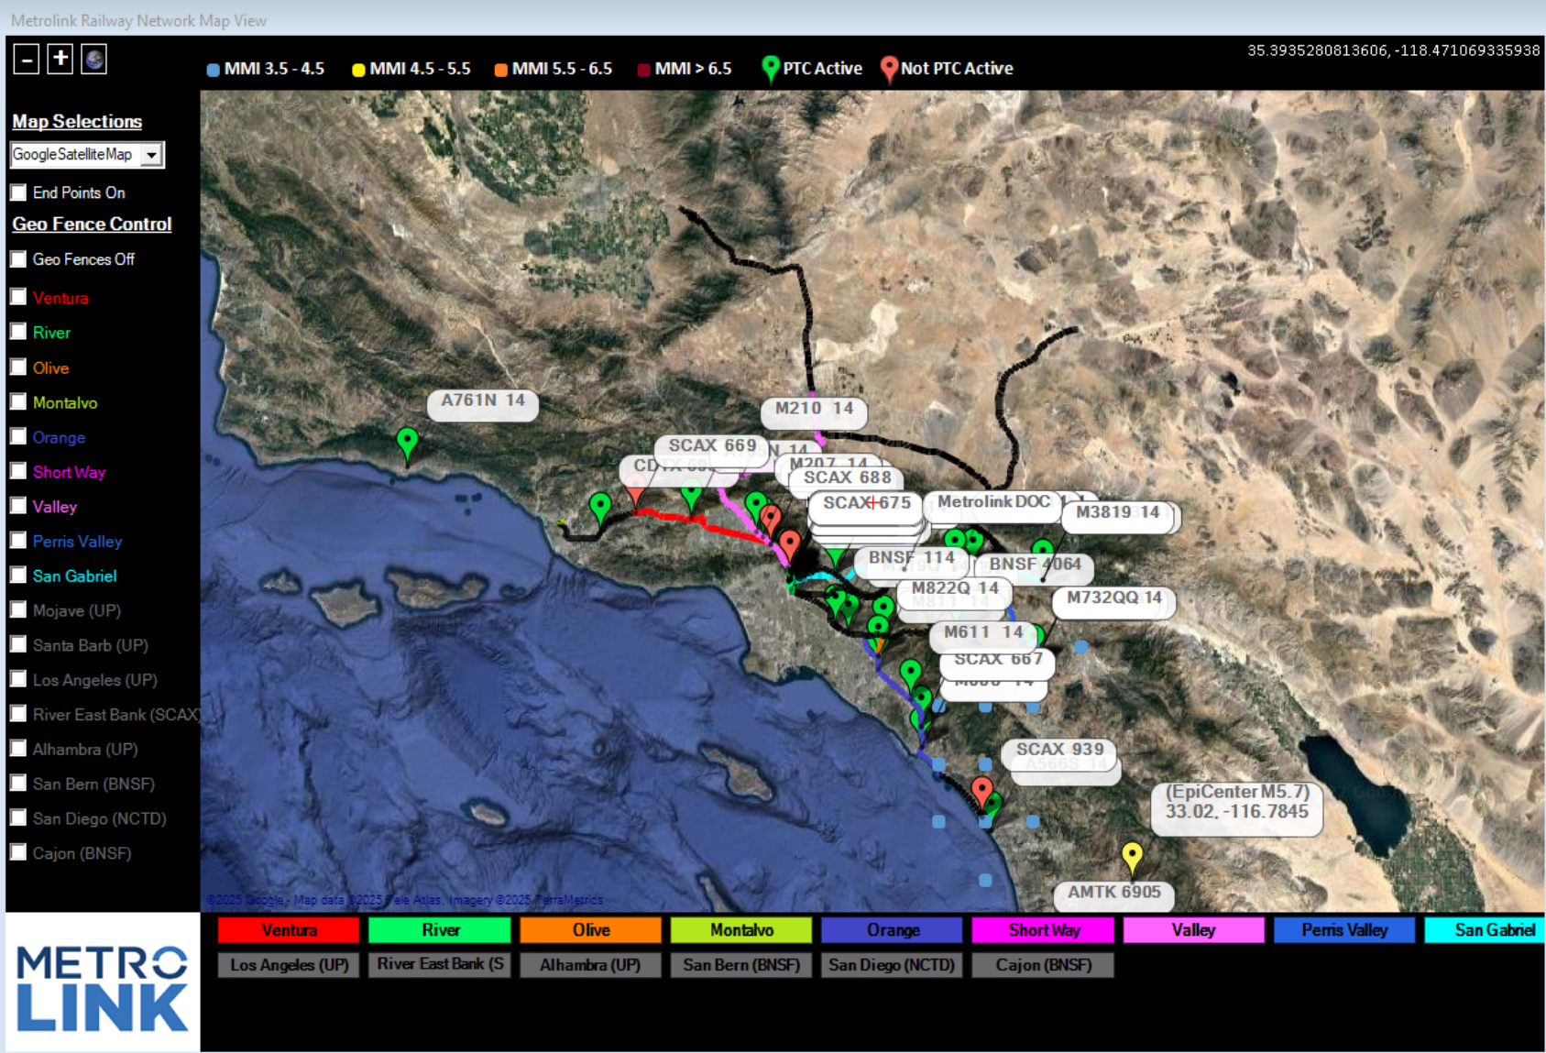Click the green PTC Active legend pin
Image resolution: width=1546 pixels, height=1053 pixels.
coord(771,69)
